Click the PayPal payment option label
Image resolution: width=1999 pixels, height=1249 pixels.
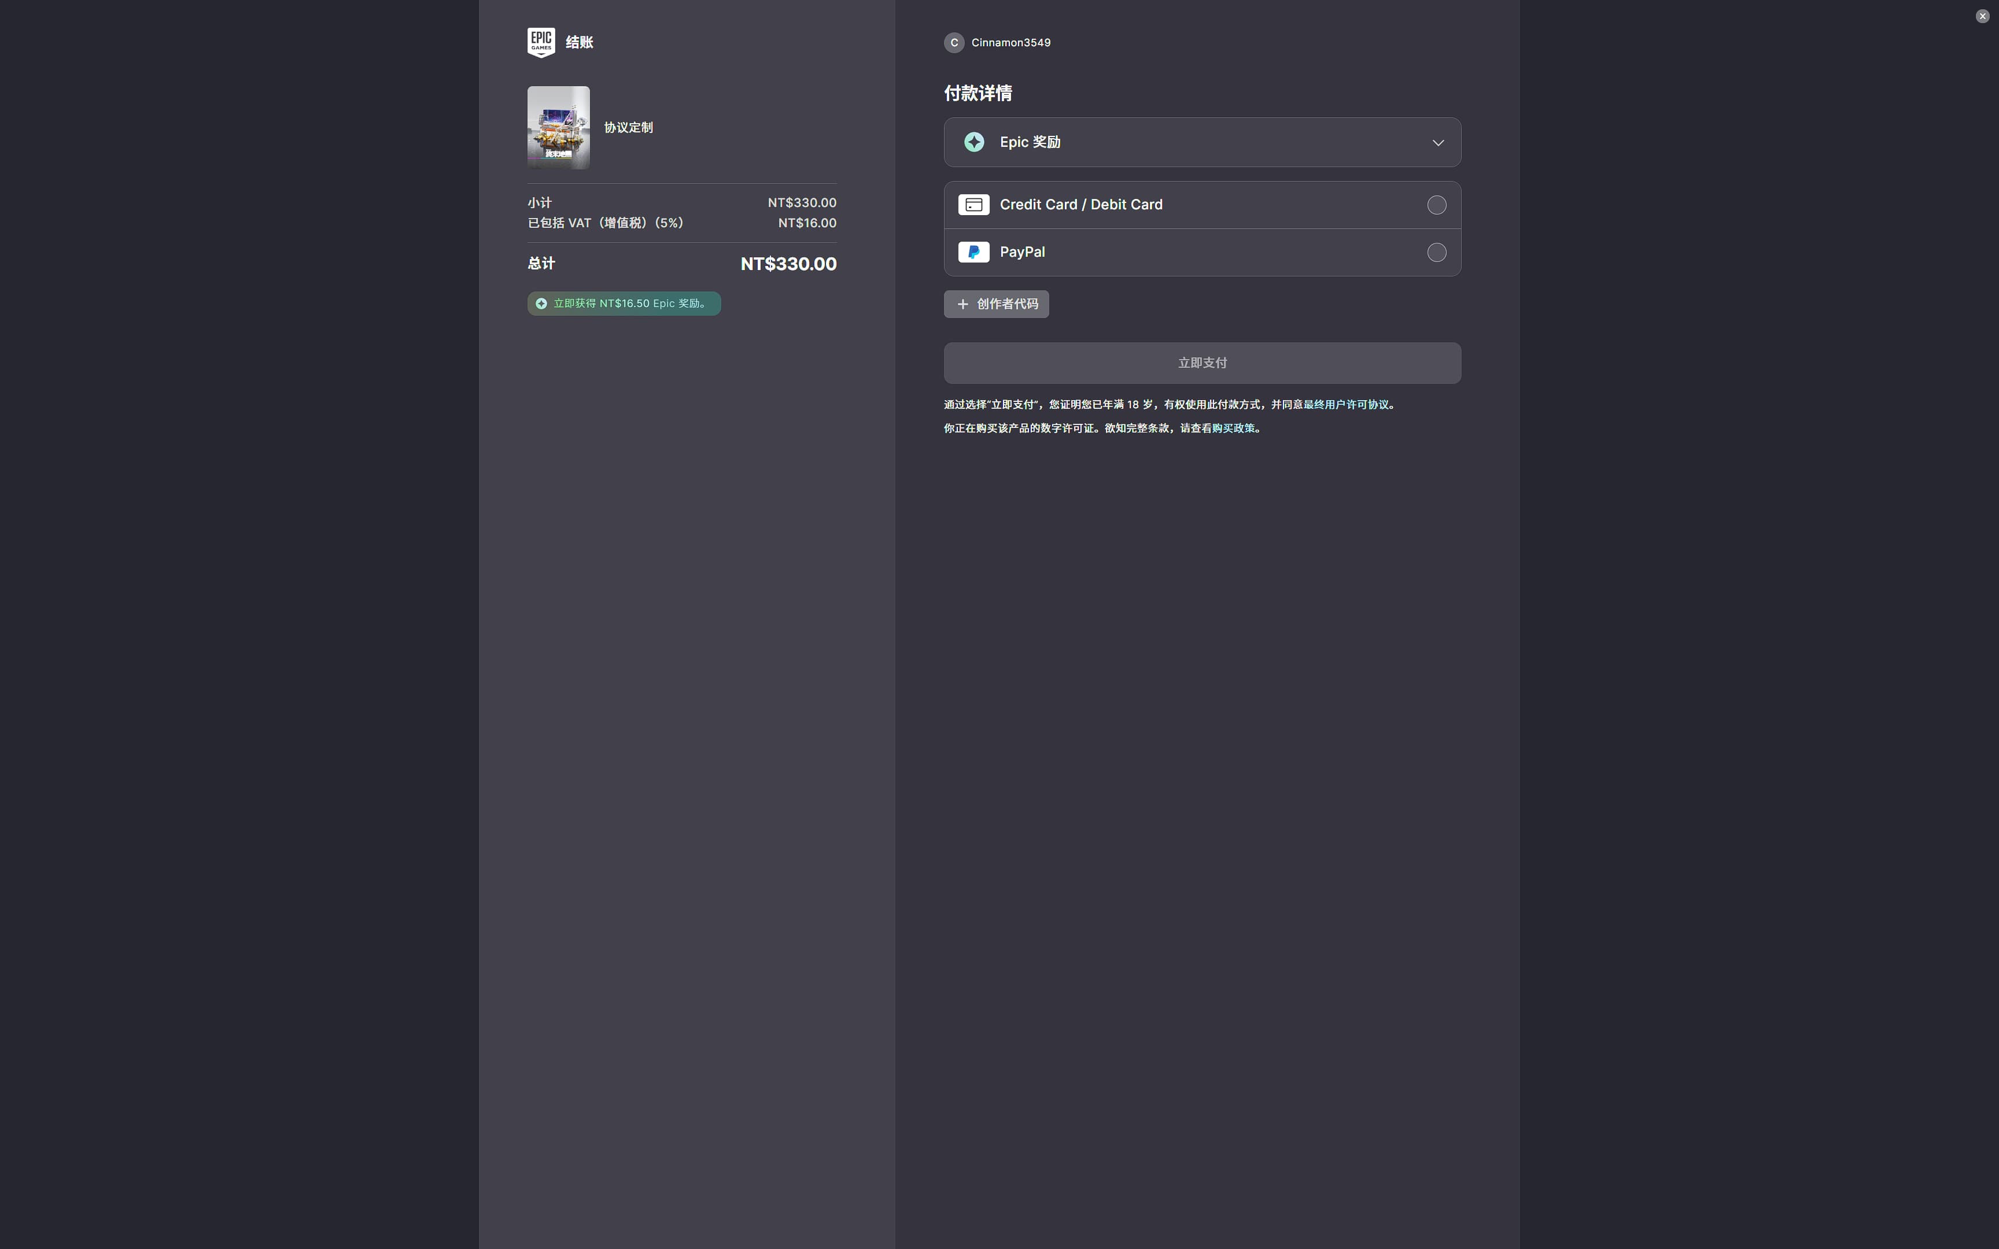coord(1022,252)
